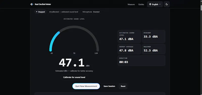Open the Guides page
The height and width of the screenshot is (95, 202).
[x=141, y=4]
